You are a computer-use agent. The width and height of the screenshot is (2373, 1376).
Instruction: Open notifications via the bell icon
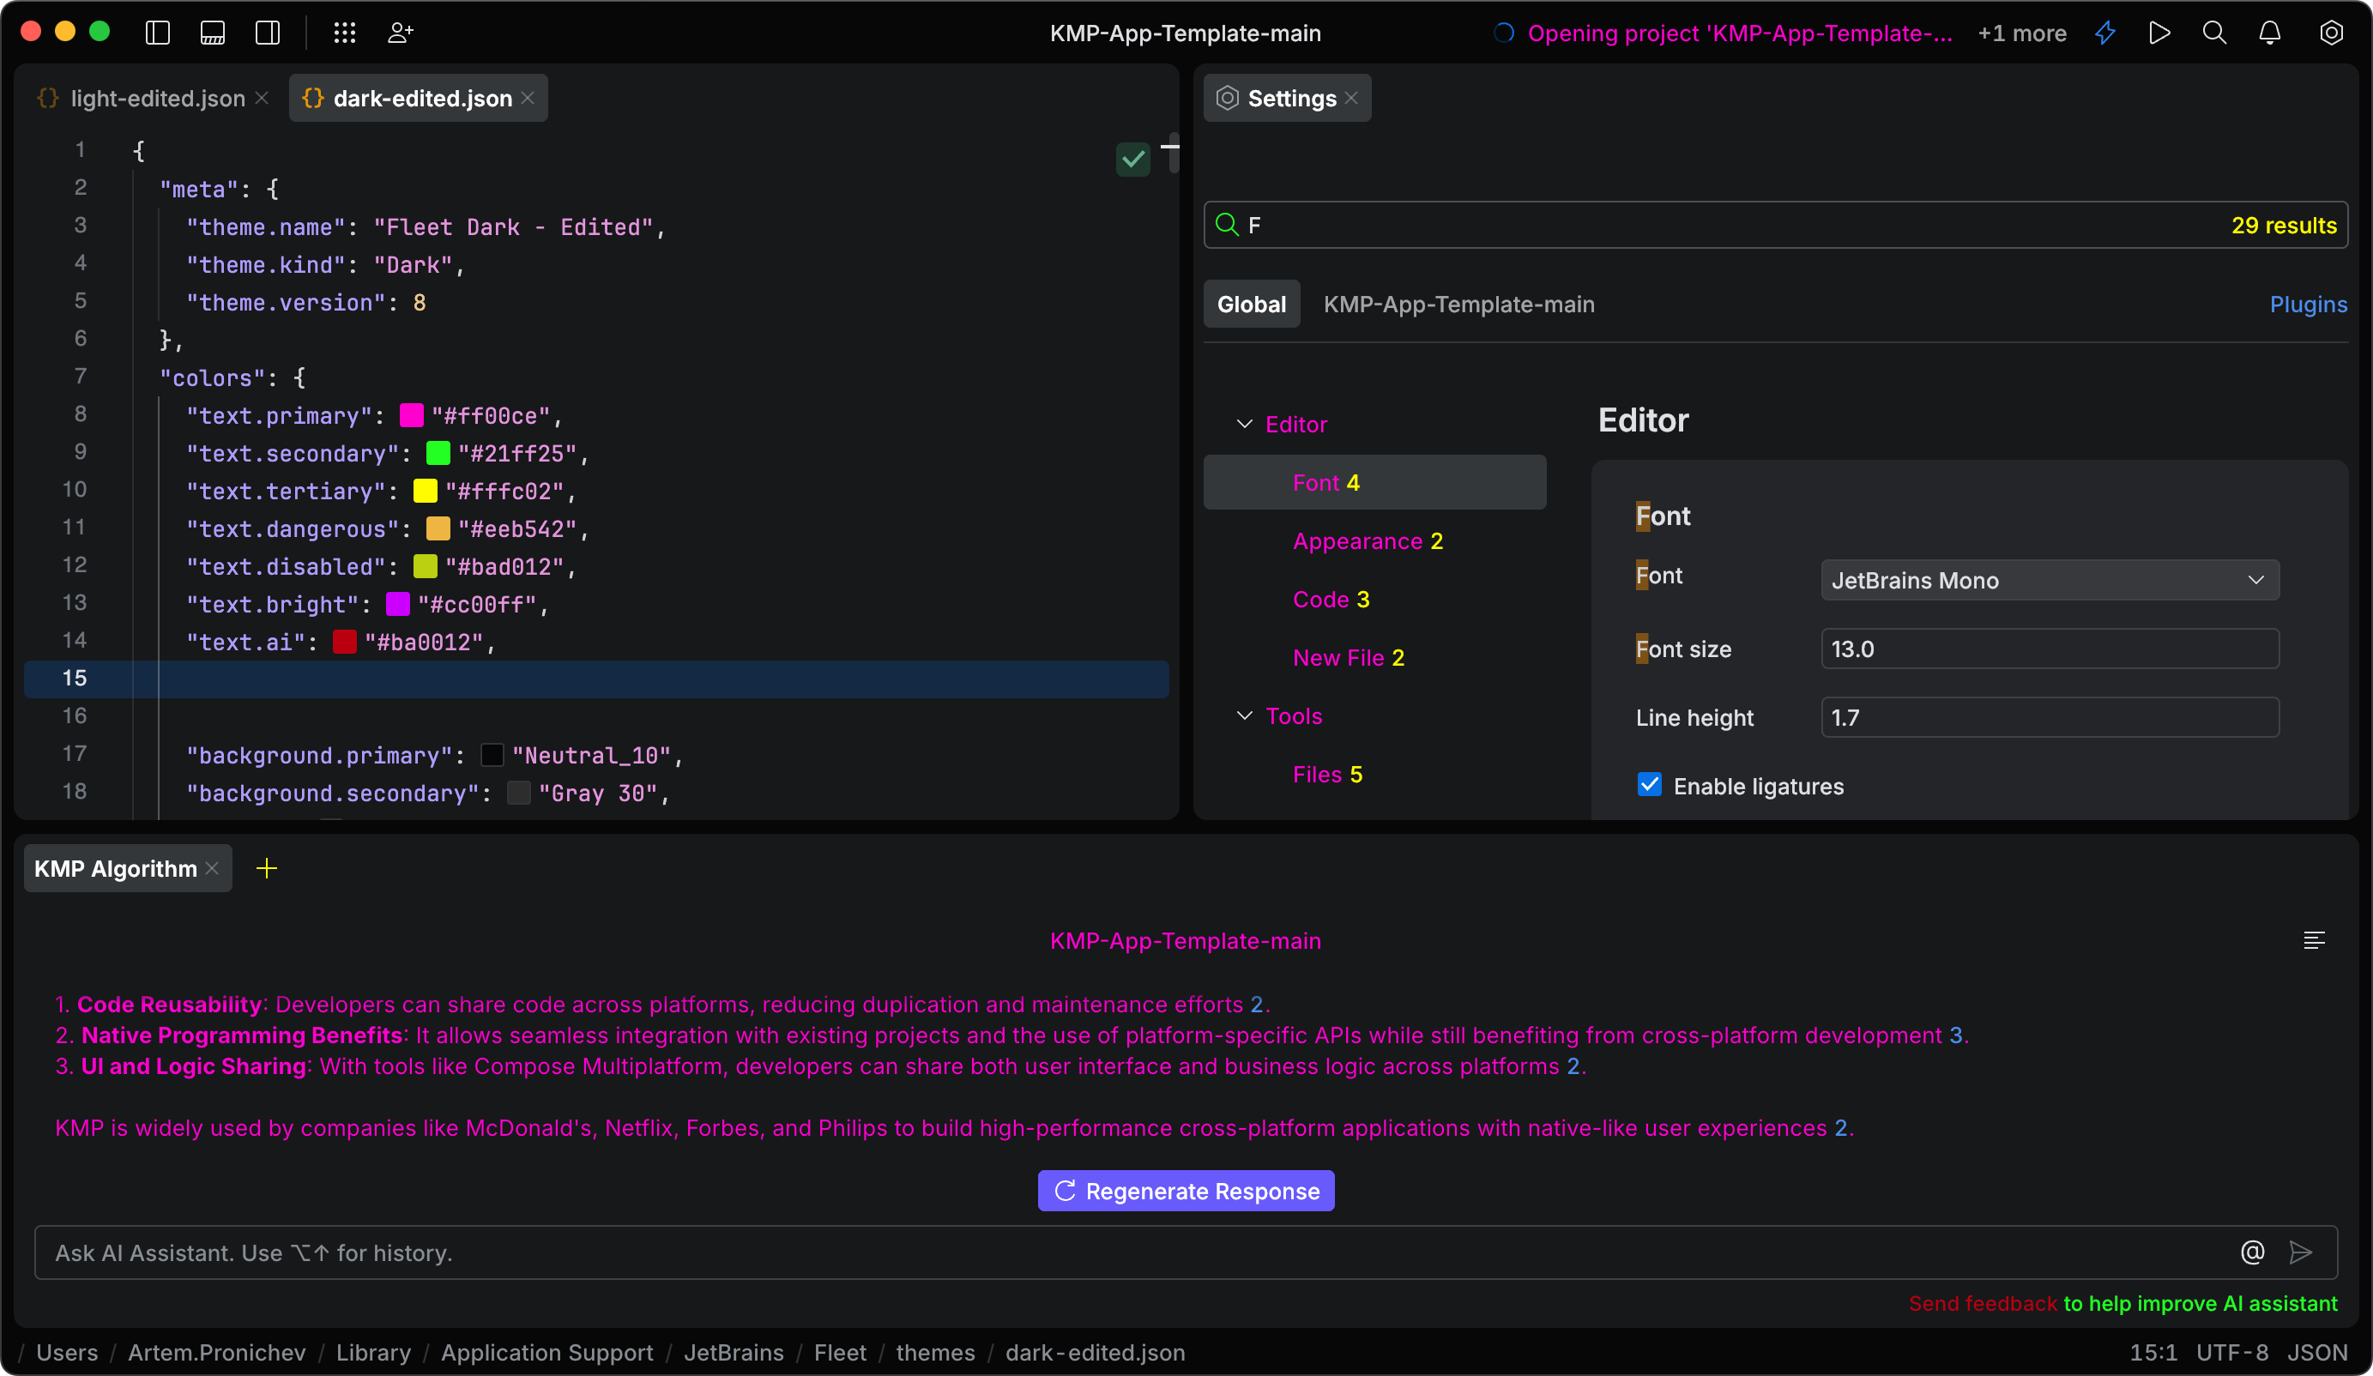click(x=2269, y=32)
